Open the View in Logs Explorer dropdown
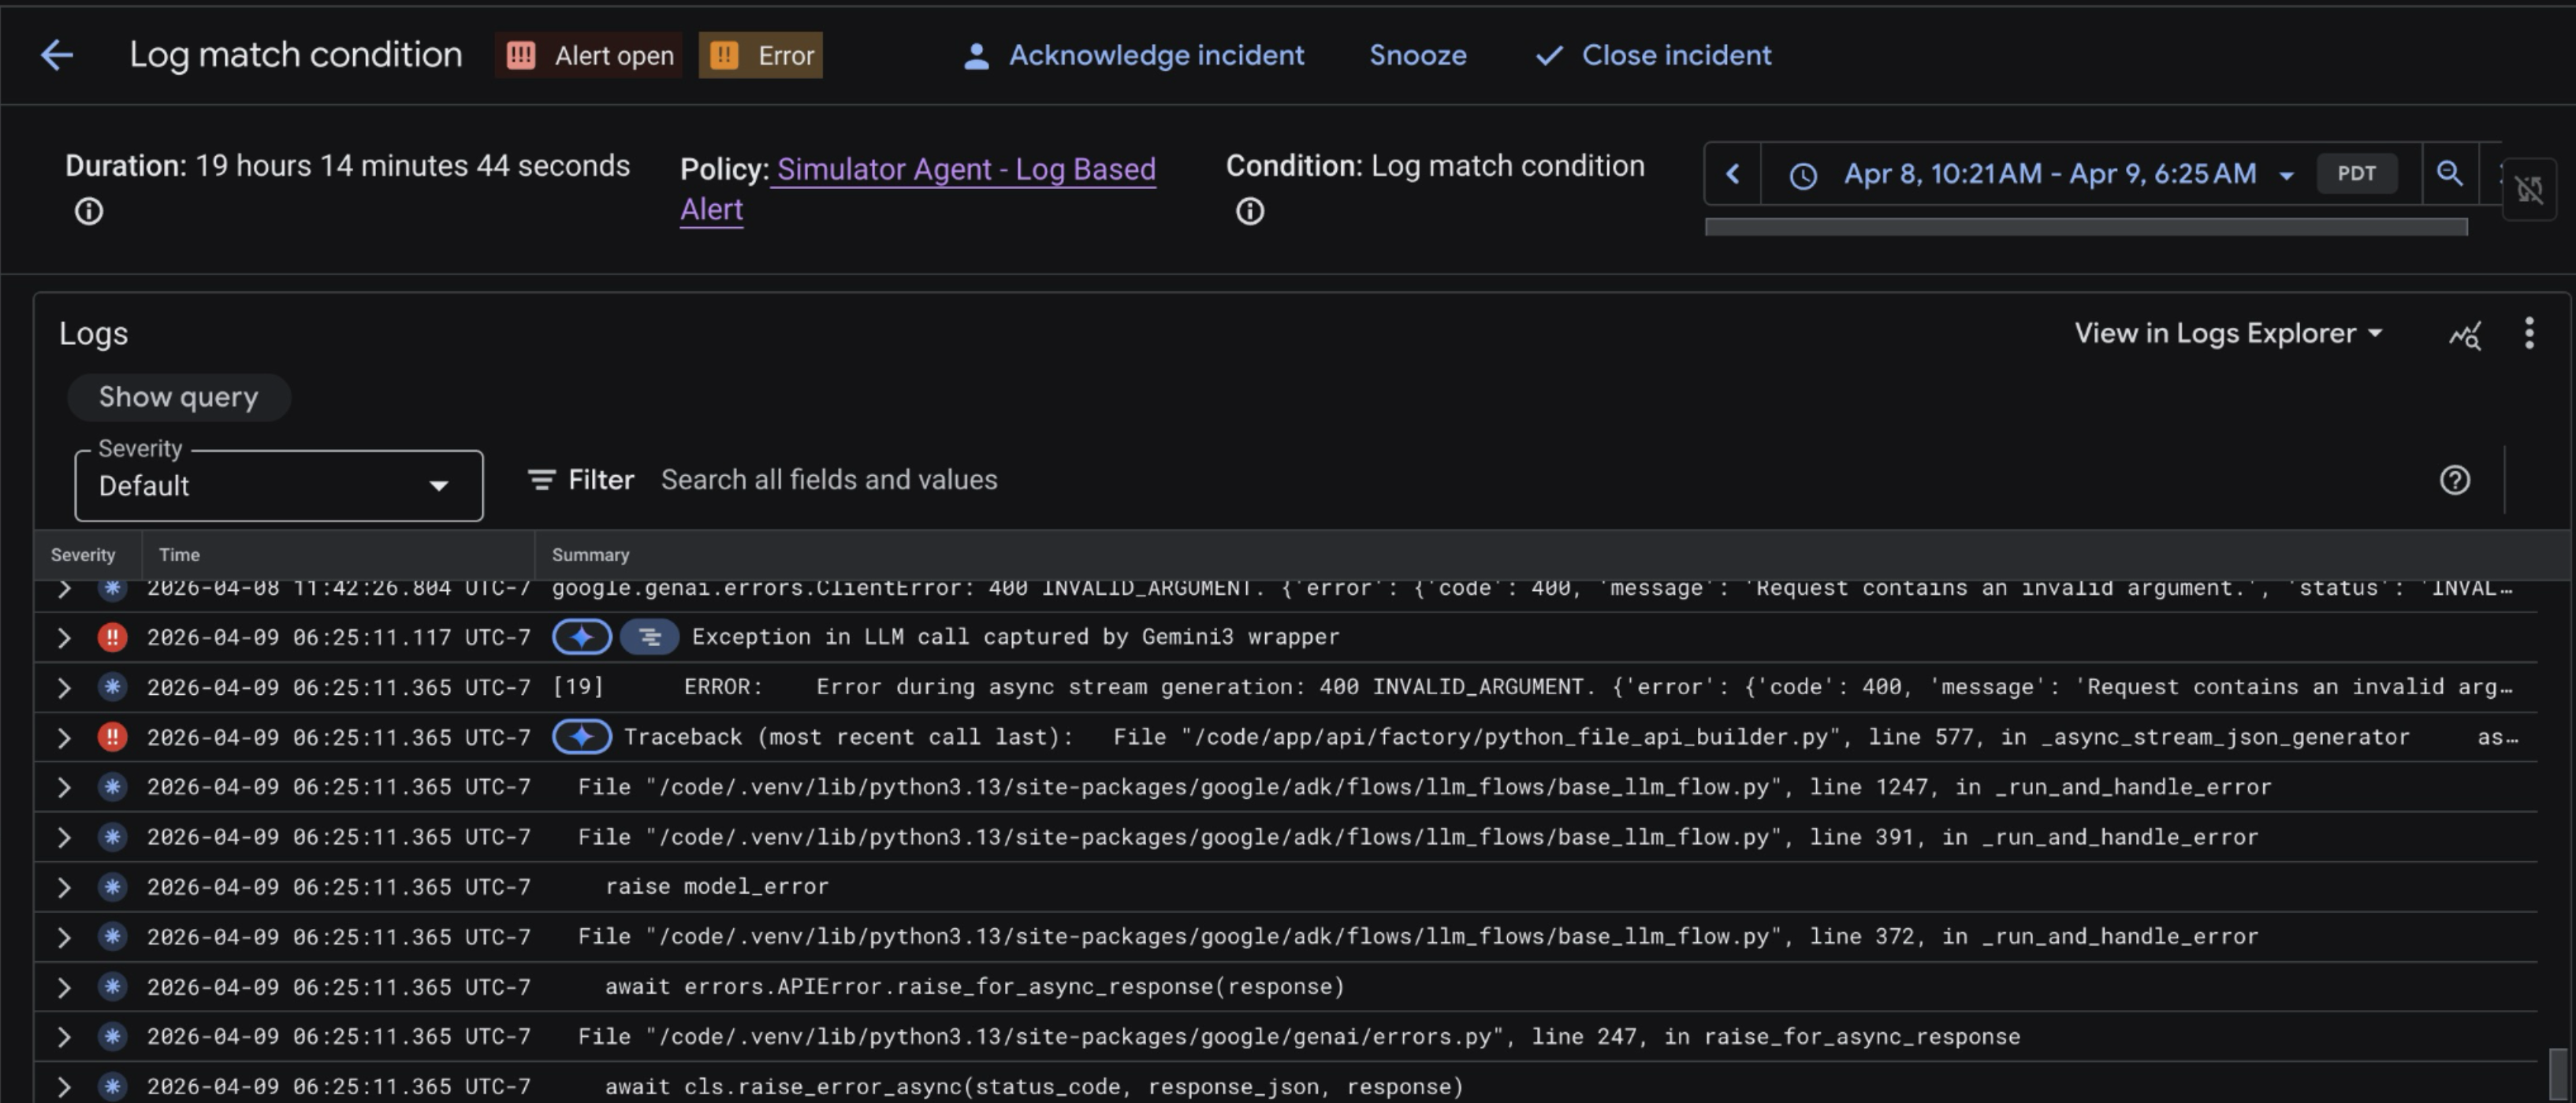Screen dimensions: 2576x1103 2228,334
